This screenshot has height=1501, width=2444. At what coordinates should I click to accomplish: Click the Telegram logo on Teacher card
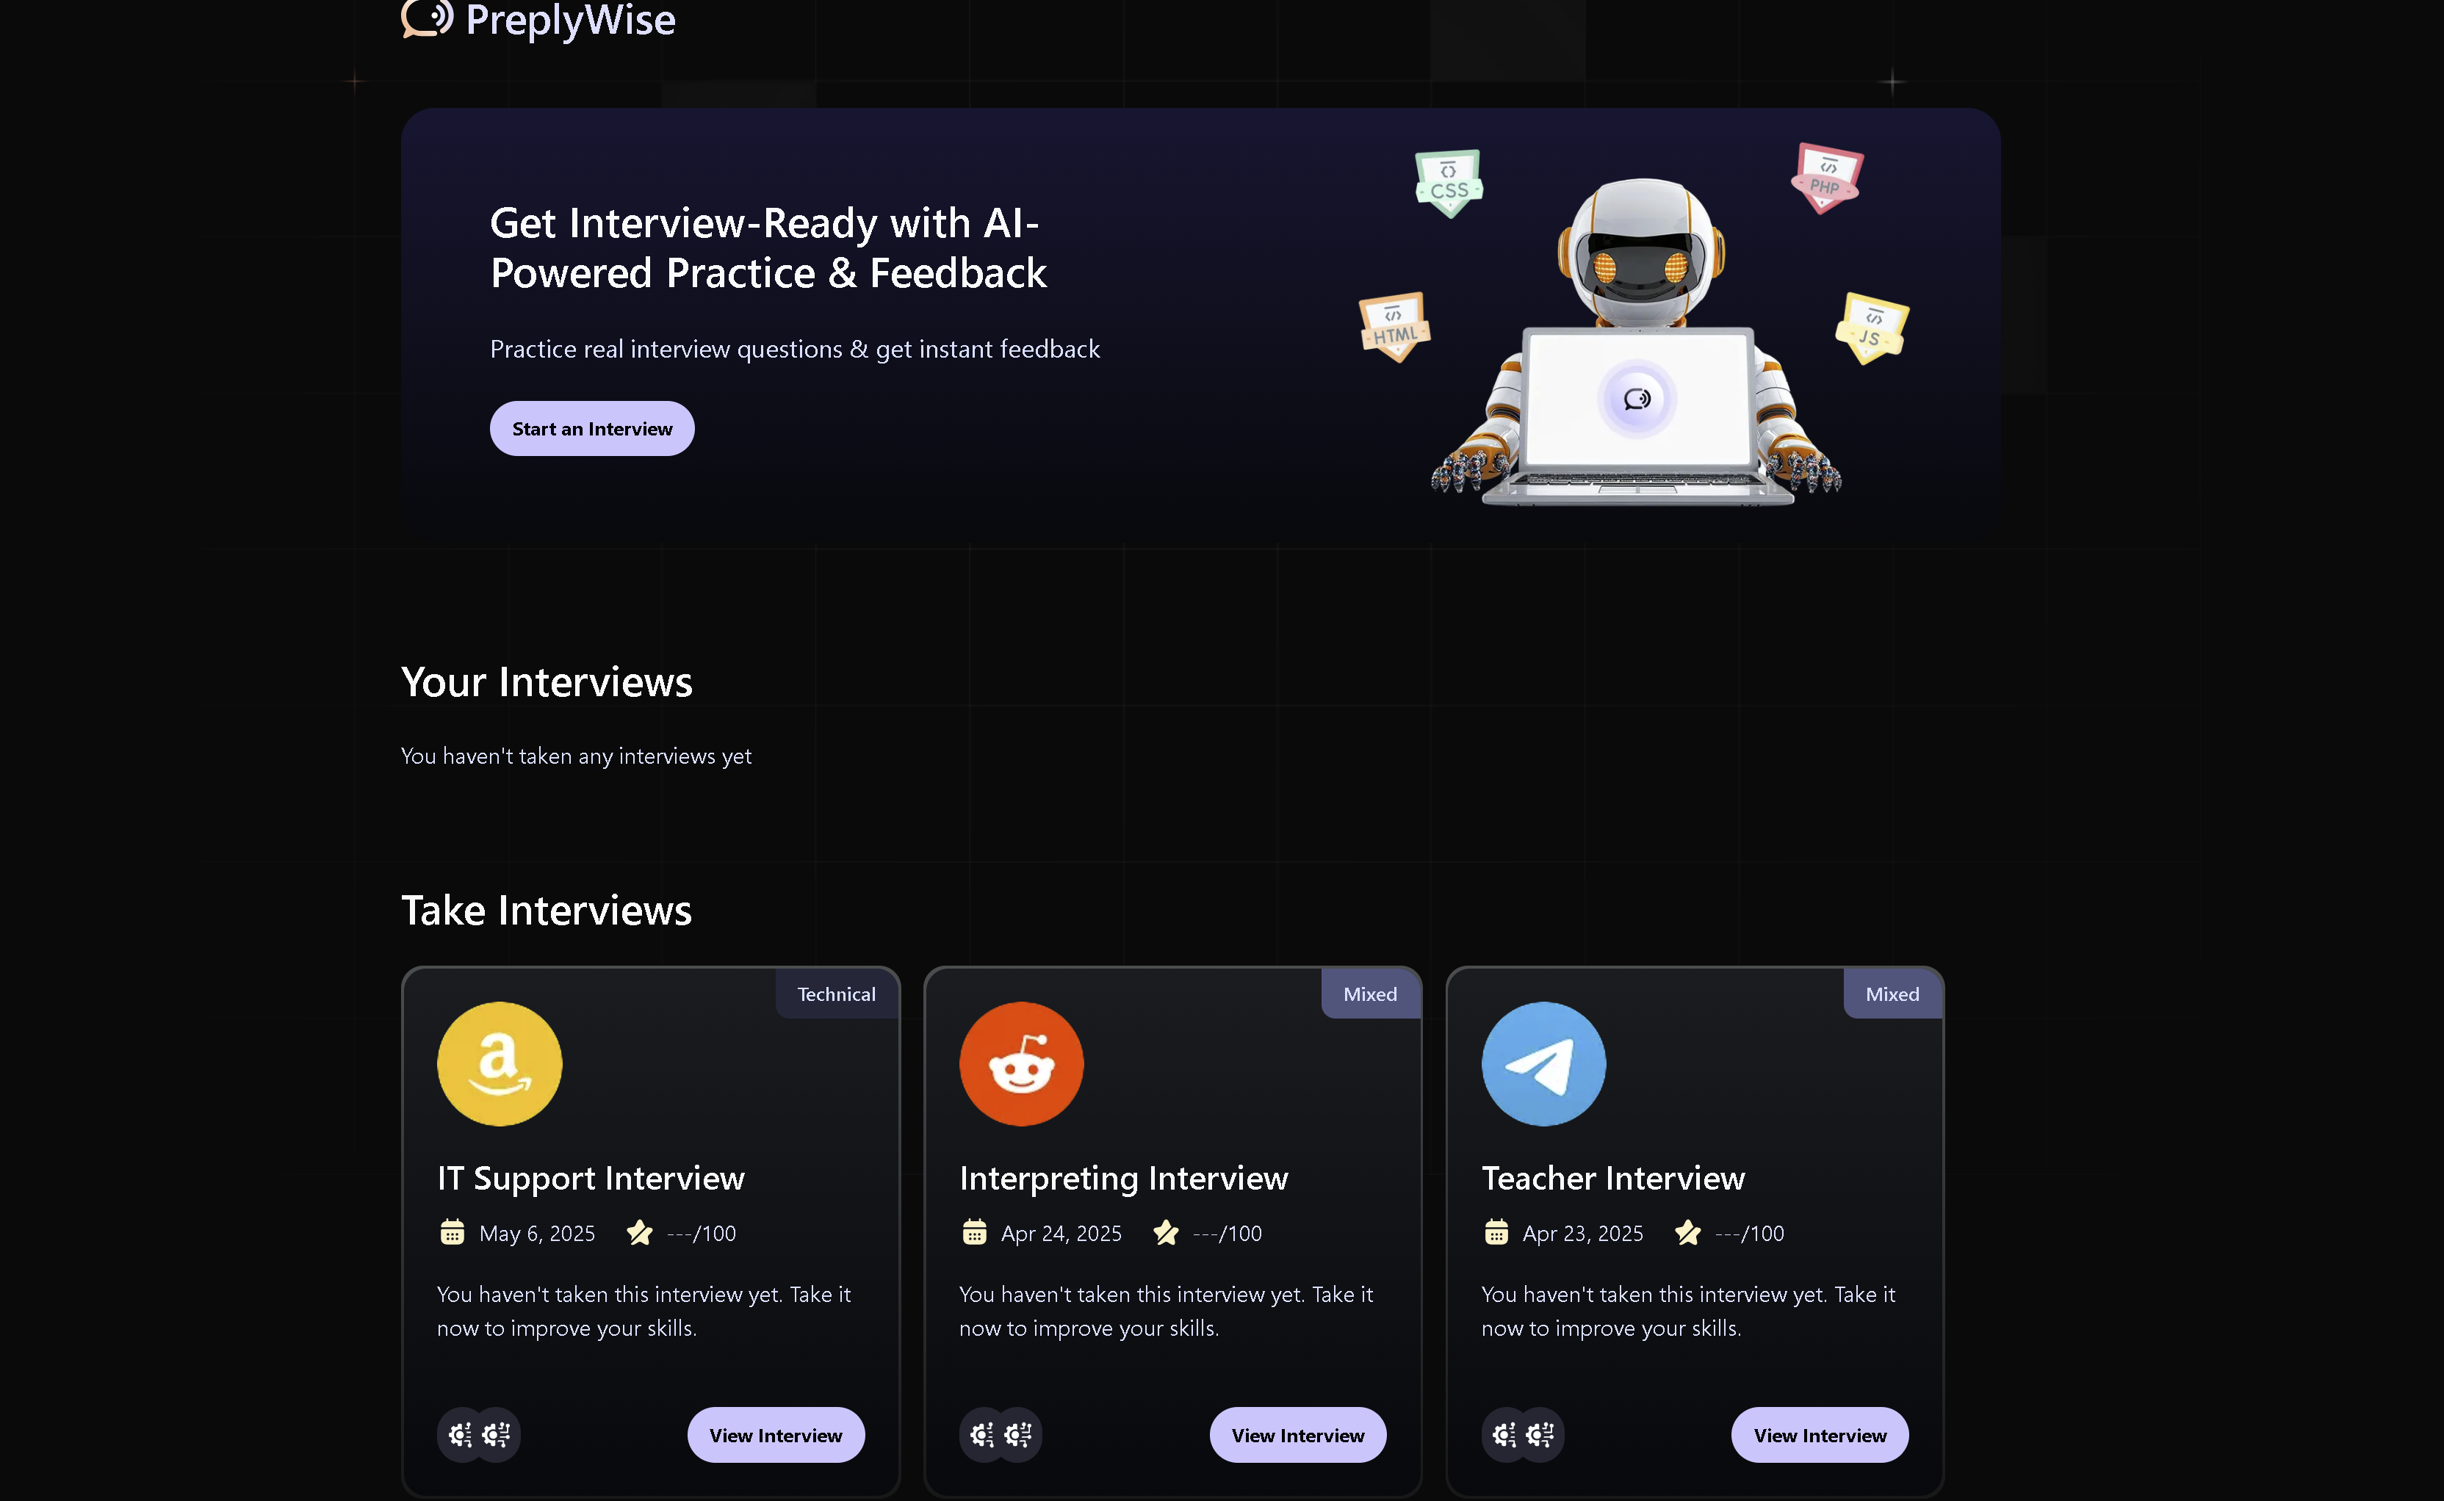coord(1543,1063)
